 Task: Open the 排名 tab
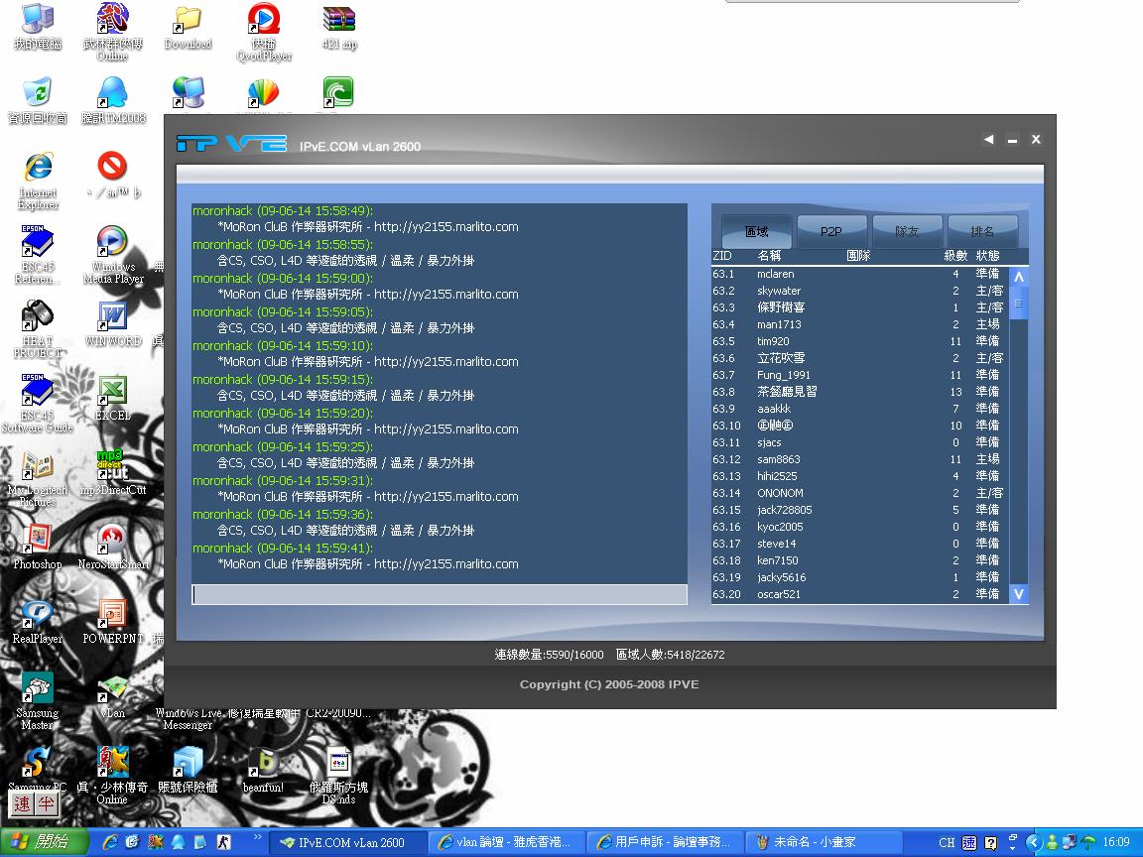click(982, 231)
